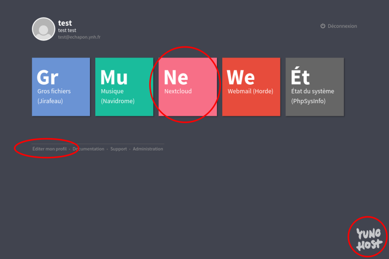Image resolution: width=389 pixels, height=259 pixels.
Task: Click the bold username "test" heading
Action: 65,23
